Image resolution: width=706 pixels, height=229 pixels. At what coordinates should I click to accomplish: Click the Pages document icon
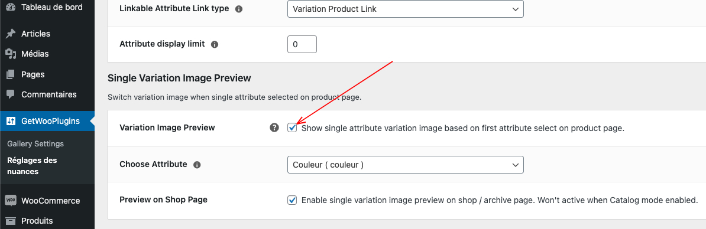11,74
